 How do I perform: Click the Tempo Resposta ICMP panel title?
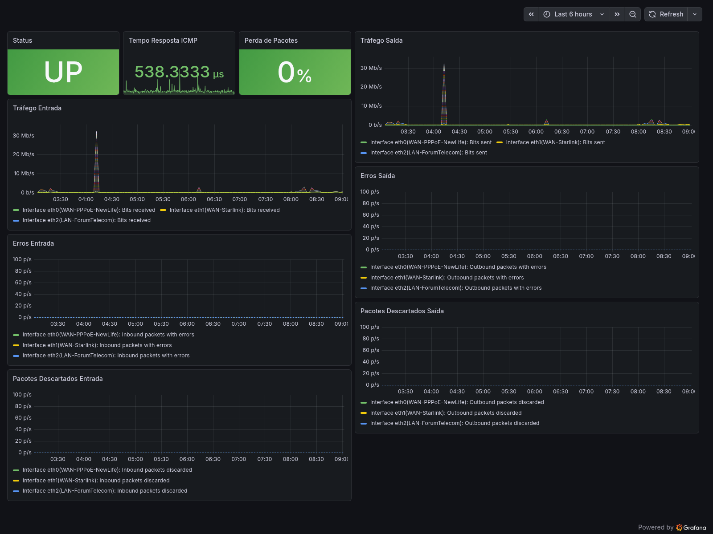tap(163, 40)
